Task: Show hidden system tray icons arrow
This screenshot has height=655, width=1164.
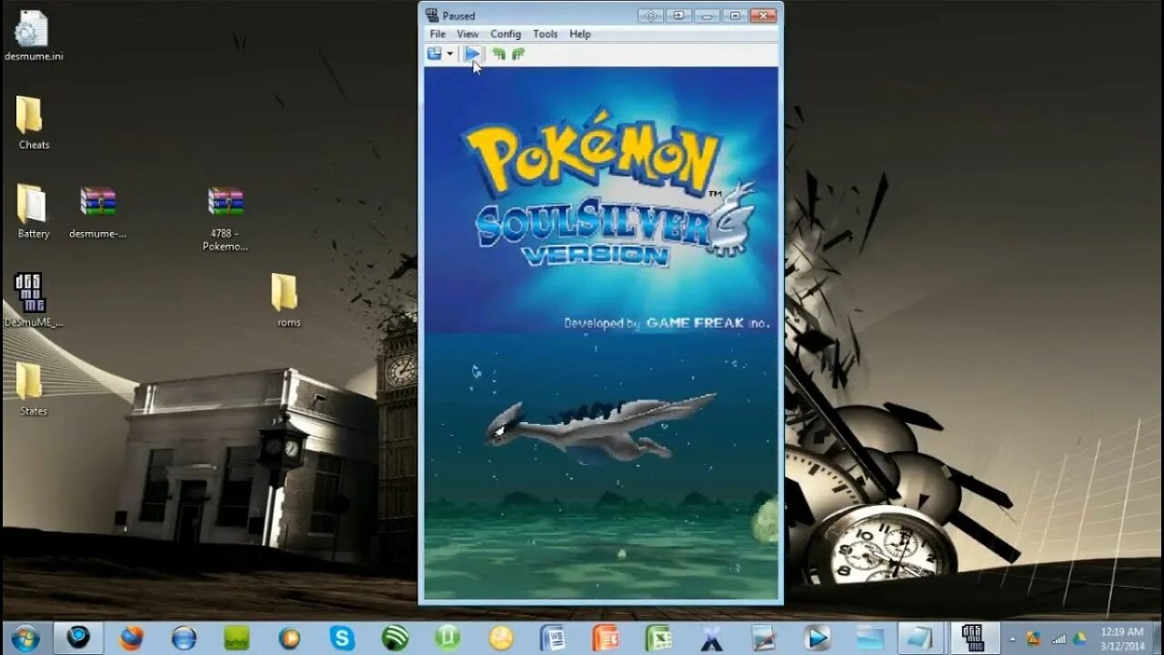Action: pyautogui.click(x=1013, y=639)
